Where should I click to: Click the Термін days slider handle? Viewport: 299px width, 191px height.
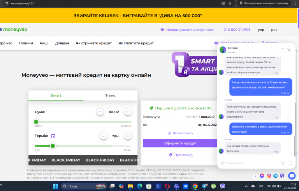pos(53,146)
